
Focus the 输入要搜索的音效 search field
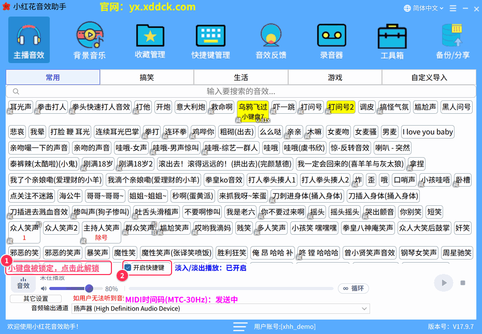point(241,92)
